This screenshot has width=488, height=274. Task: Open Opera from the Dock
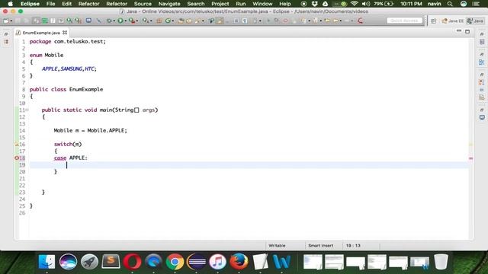(132, 262)
